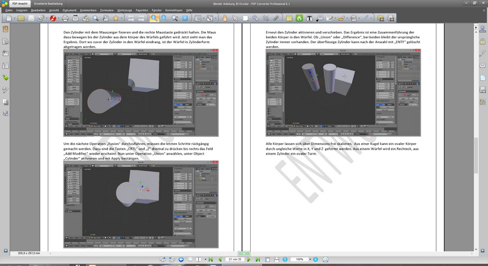This screenshot has width=488, height=266.
Task: Open the Formulare menu
Action: (107, 10)
